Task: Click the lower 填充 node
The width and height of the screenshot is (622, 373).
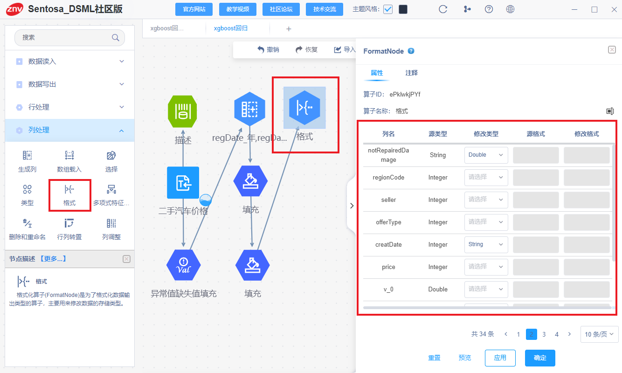Action: tap(253, 265)
